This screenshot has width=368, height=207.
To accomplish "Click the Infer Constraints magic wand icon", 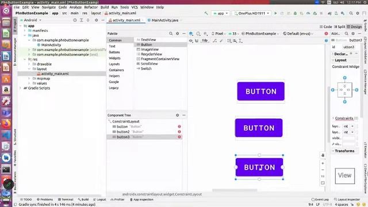I will coord(221,41).
